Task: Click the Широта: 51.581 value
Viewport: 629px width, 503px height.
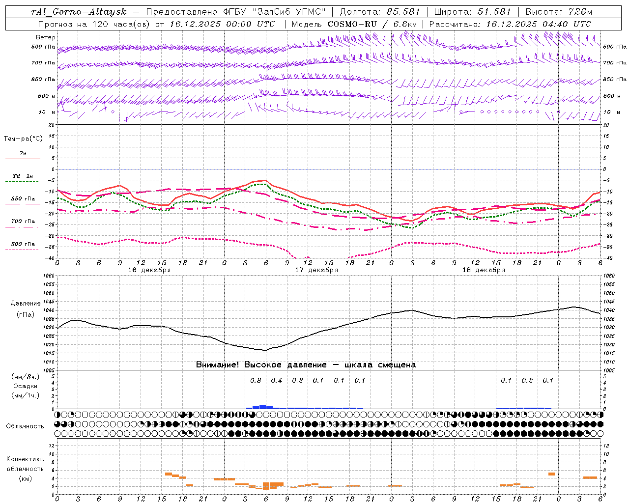Action: (472, 12)
